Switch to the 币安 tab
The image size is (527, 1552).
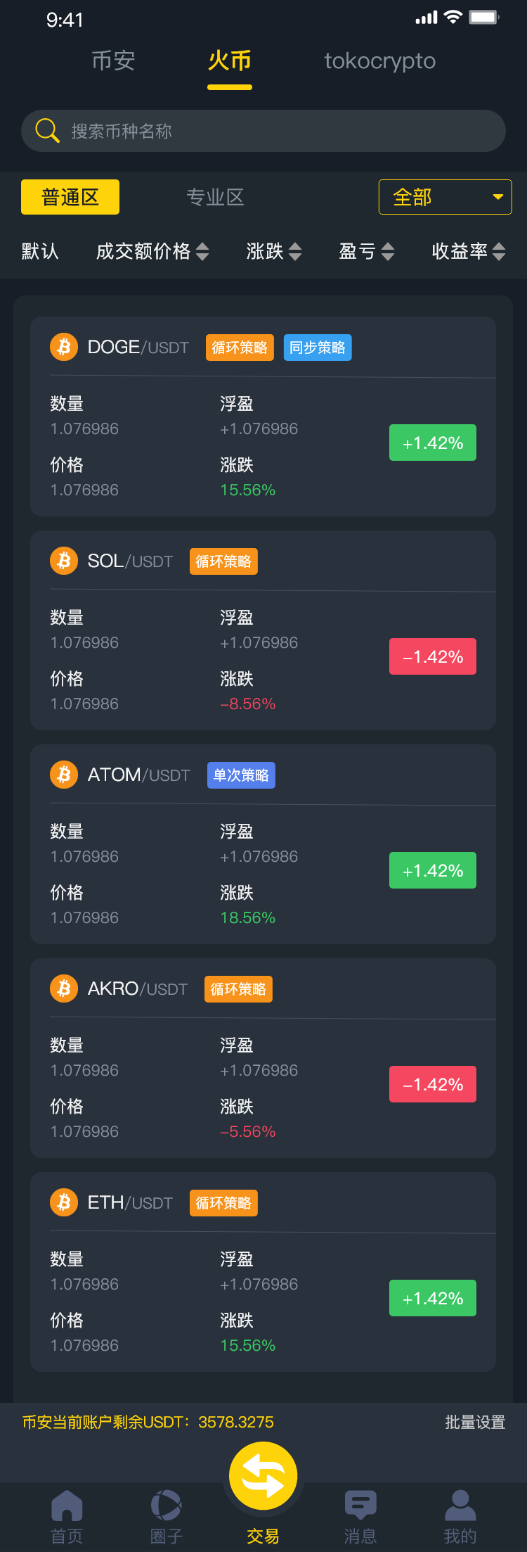(x=113, y=61)
